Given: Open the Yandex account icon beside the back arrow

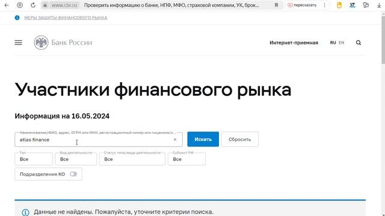Looking at the screenshot, I should click(20, 5).
